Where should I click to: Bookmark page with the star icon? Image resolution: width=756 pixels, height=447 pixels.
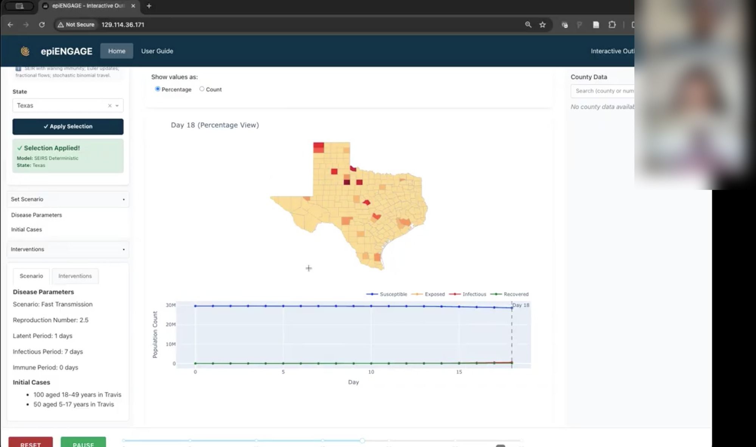(542, 25)
